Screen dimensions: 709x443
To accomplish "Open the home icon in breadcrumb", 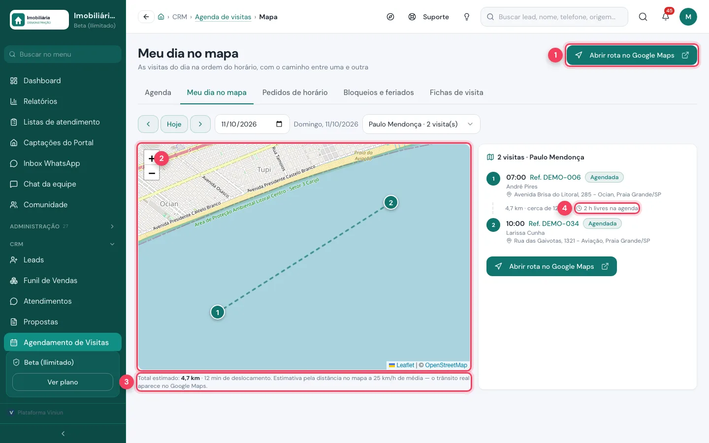I will [161, 17].
